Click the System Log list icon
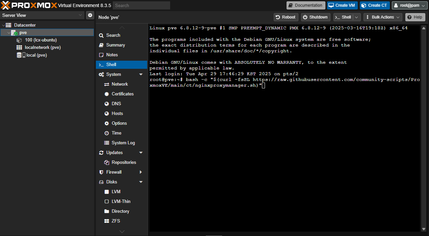429x236 pixels. pos(107,143)
